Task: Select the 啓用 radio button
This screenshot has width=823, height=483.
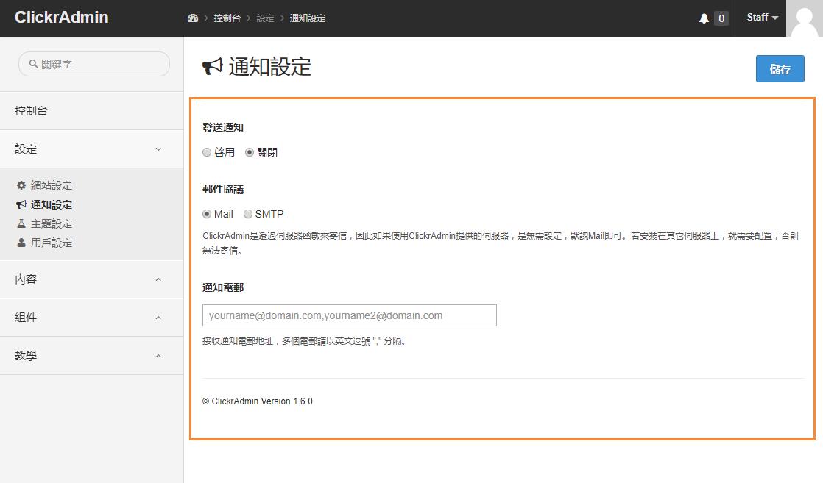Action: click(207, 152)
